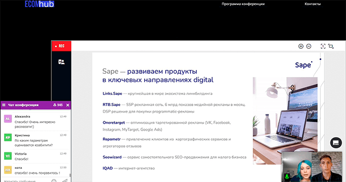The height and width of the screenshot is (182, 346).
Task: Open the participants panel icon
Action: click(61, 62)
